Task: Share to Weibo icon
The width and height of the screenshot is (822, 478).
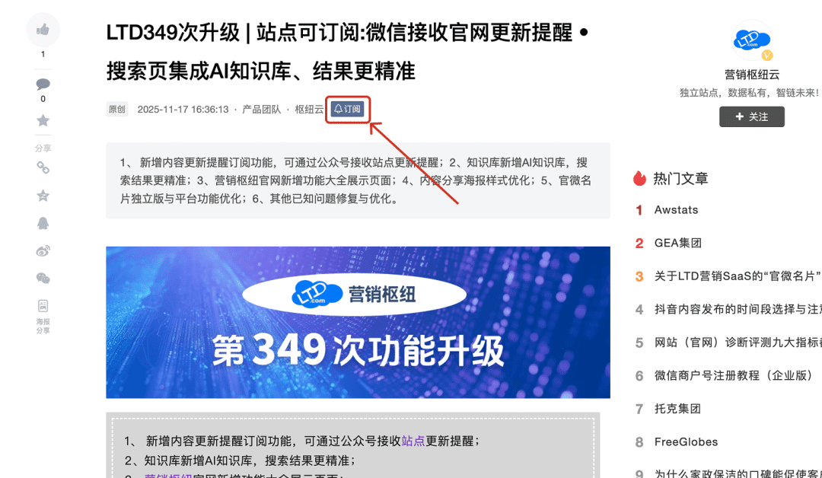Action: pos(43,250)
